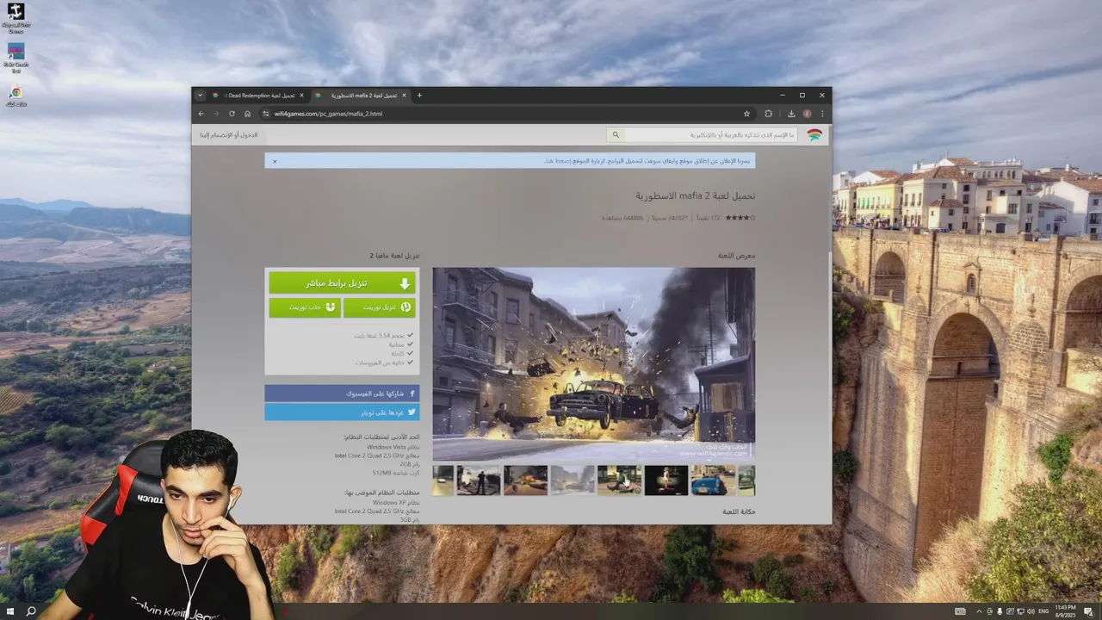Expand the tab search dropdown arrow
Image resolution: width=1102 pixels, height=620 pixels.
(200, 96)
